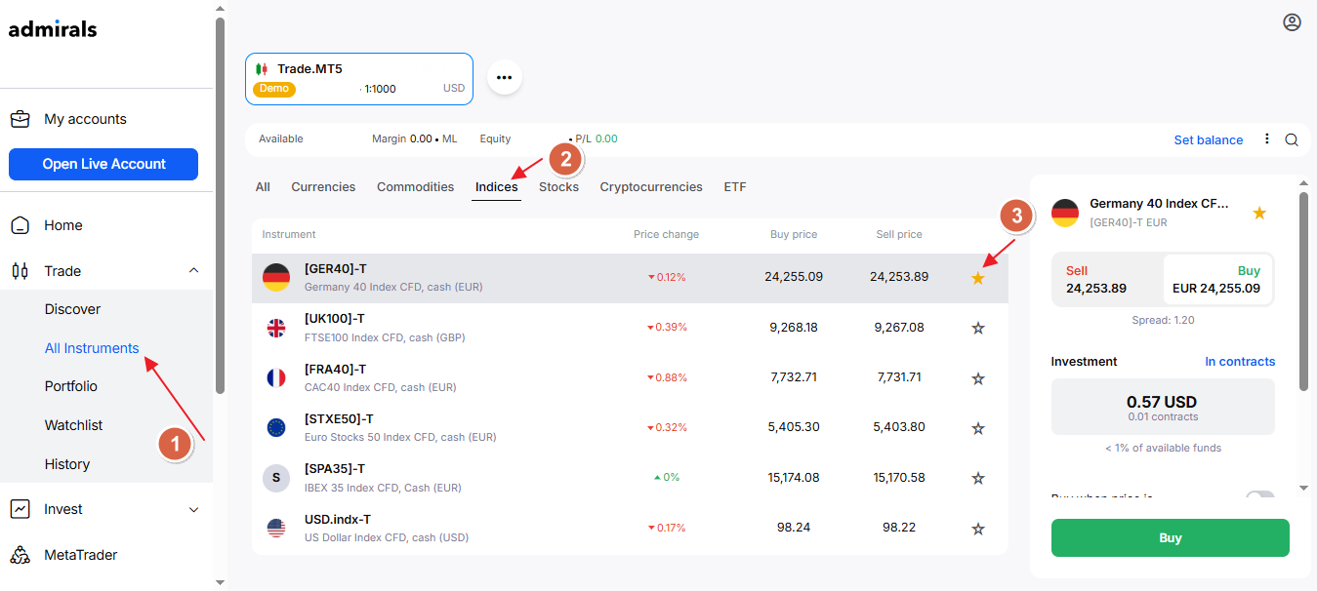Click the sidebar scroll down arrow
This screenshot has height=591, width=1317.
pos(220,582)
